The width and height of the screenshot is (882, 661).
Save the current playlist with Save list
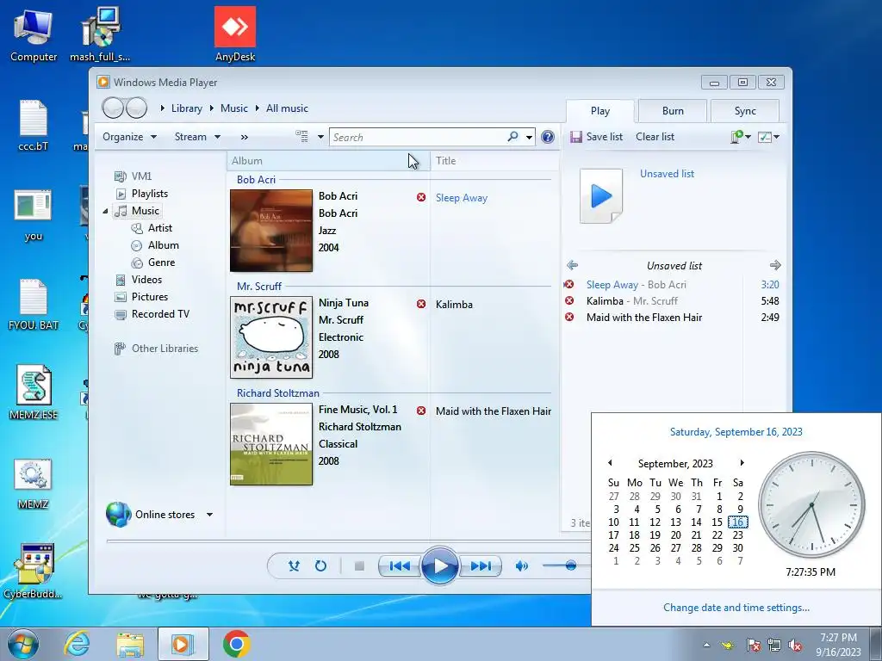(x=596, y=137)
